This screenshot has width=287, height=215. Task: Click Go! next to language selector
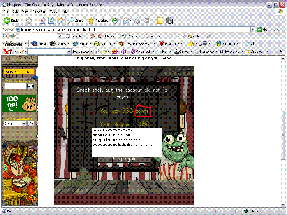coord(31,123)
